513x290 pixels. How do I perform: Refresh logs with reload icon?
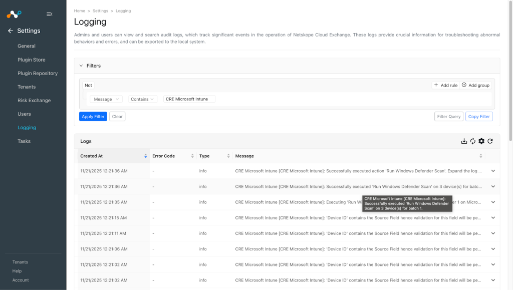coord(490,141)
